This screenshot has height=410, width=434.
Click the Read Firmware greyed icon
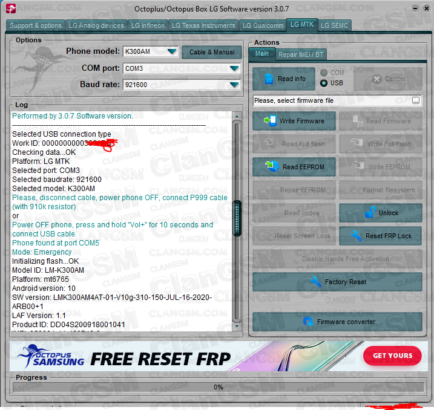(358, 121)
